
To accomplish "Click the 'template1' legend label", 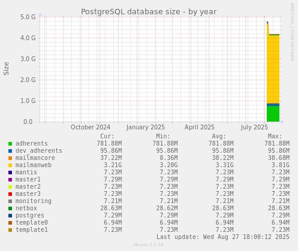I will pos(32,230).
